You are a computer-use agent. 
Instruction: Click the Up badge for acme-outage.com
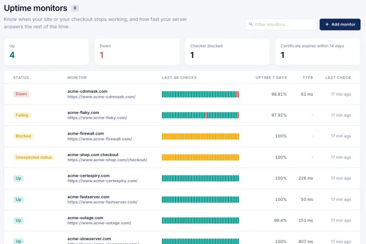coord(18,220)
